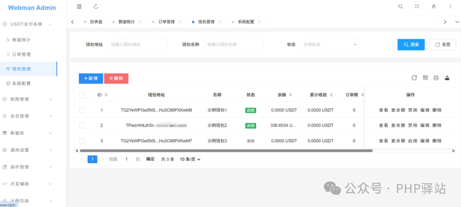Close the 订单管理 tab
Screen dimensions: 461x207
180,22
